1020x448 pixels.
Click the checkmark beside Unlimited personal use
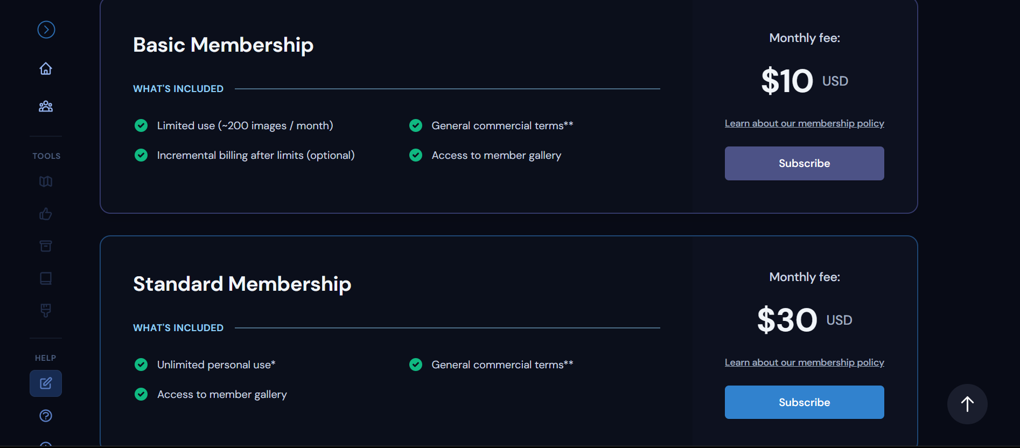point(141,365)
